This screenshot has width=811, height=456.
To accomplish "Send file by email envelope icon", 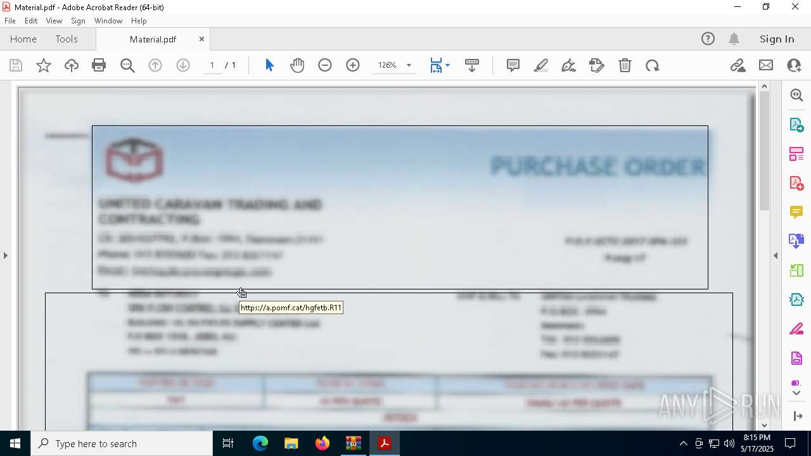I will coord(766,65).
